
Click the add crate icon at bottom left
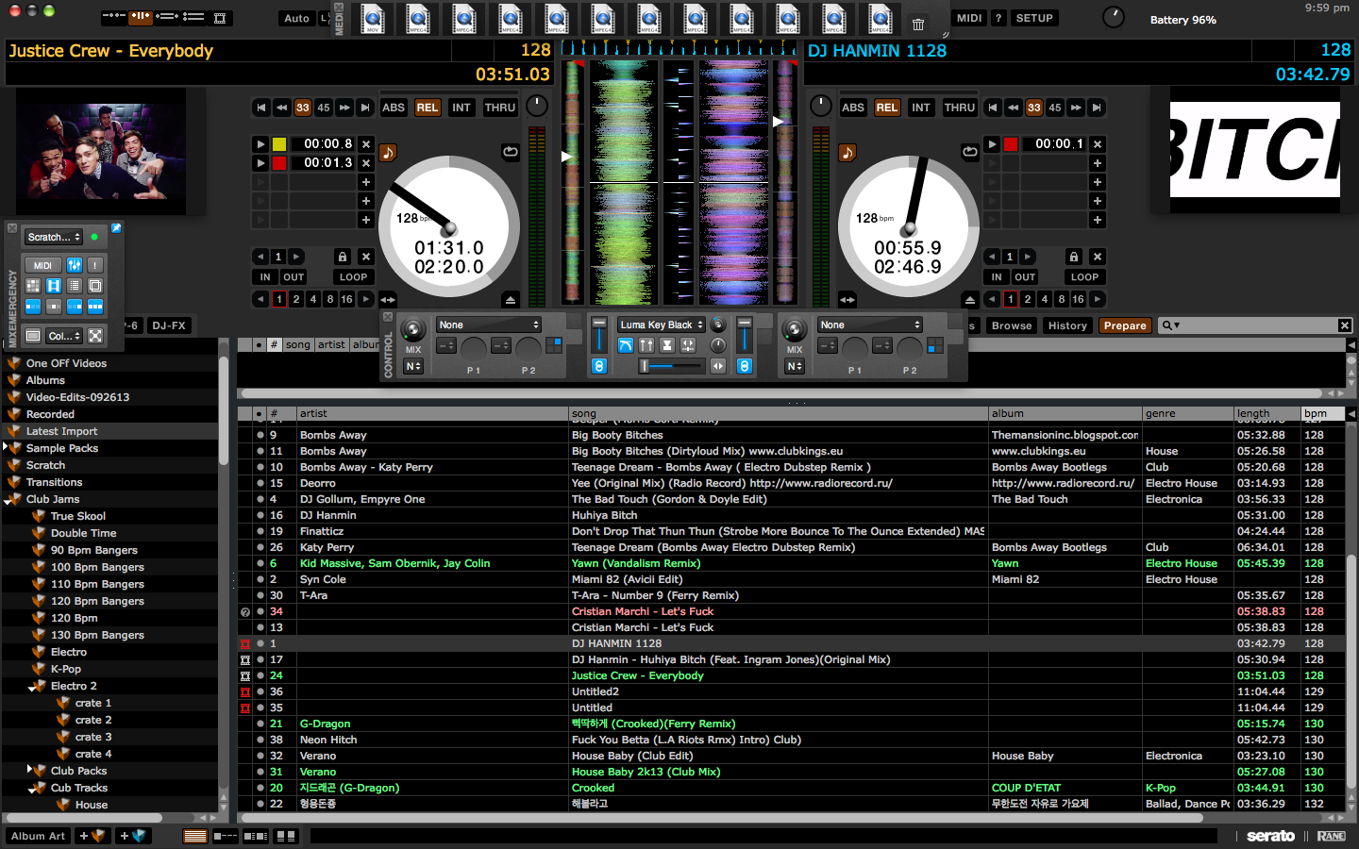[x=92, y=836]
